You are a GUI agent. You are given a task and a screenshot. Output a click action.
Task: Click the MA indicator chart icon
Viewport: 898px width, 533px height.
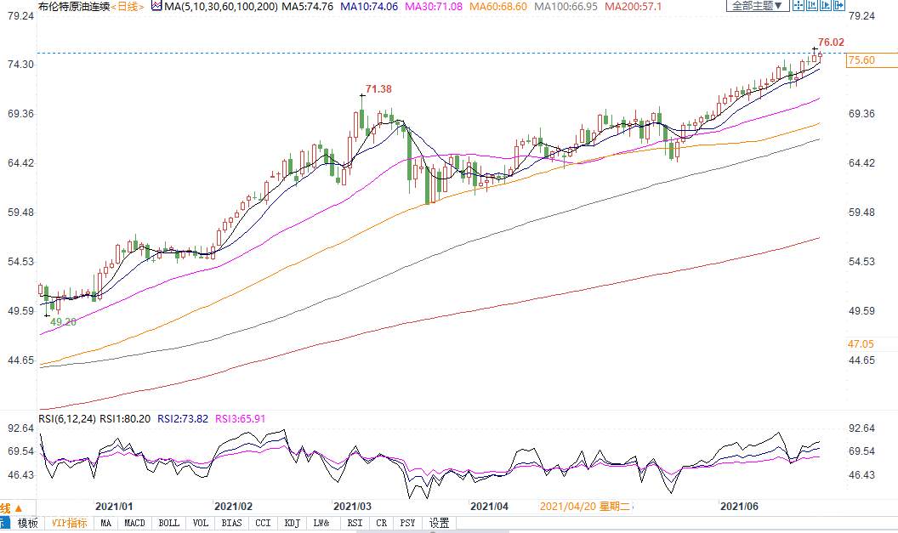[x=156, y=6]
